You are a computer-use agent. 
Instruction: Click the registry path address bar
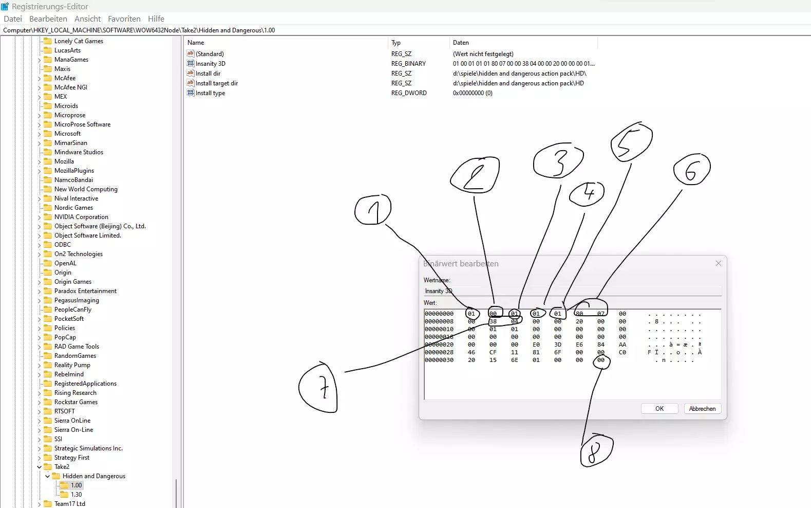click(x=405, y=30)
